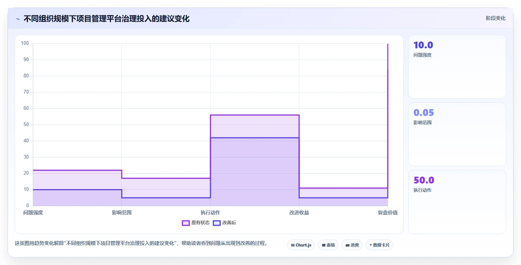Click the description text below the chart
521x265 pixels.
pos(141,243)
